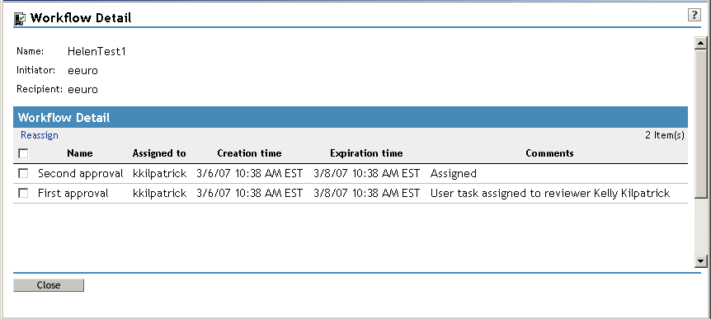Screen dimensions: 711x319
Task: Click the empty scrollbar track below thumb
Action: [701, 226]
